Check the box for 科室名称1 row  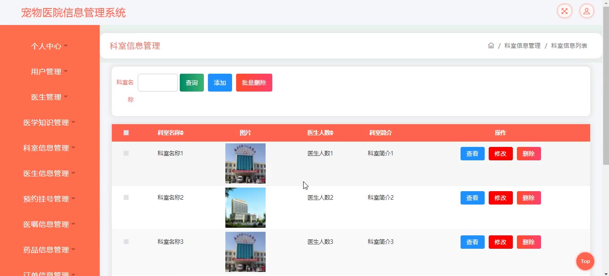point(126,153)
